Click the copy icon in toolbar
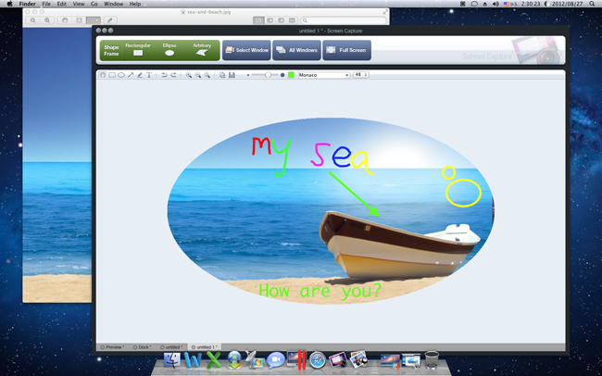This screenshot has height=376, width=602. pos(222,75)
